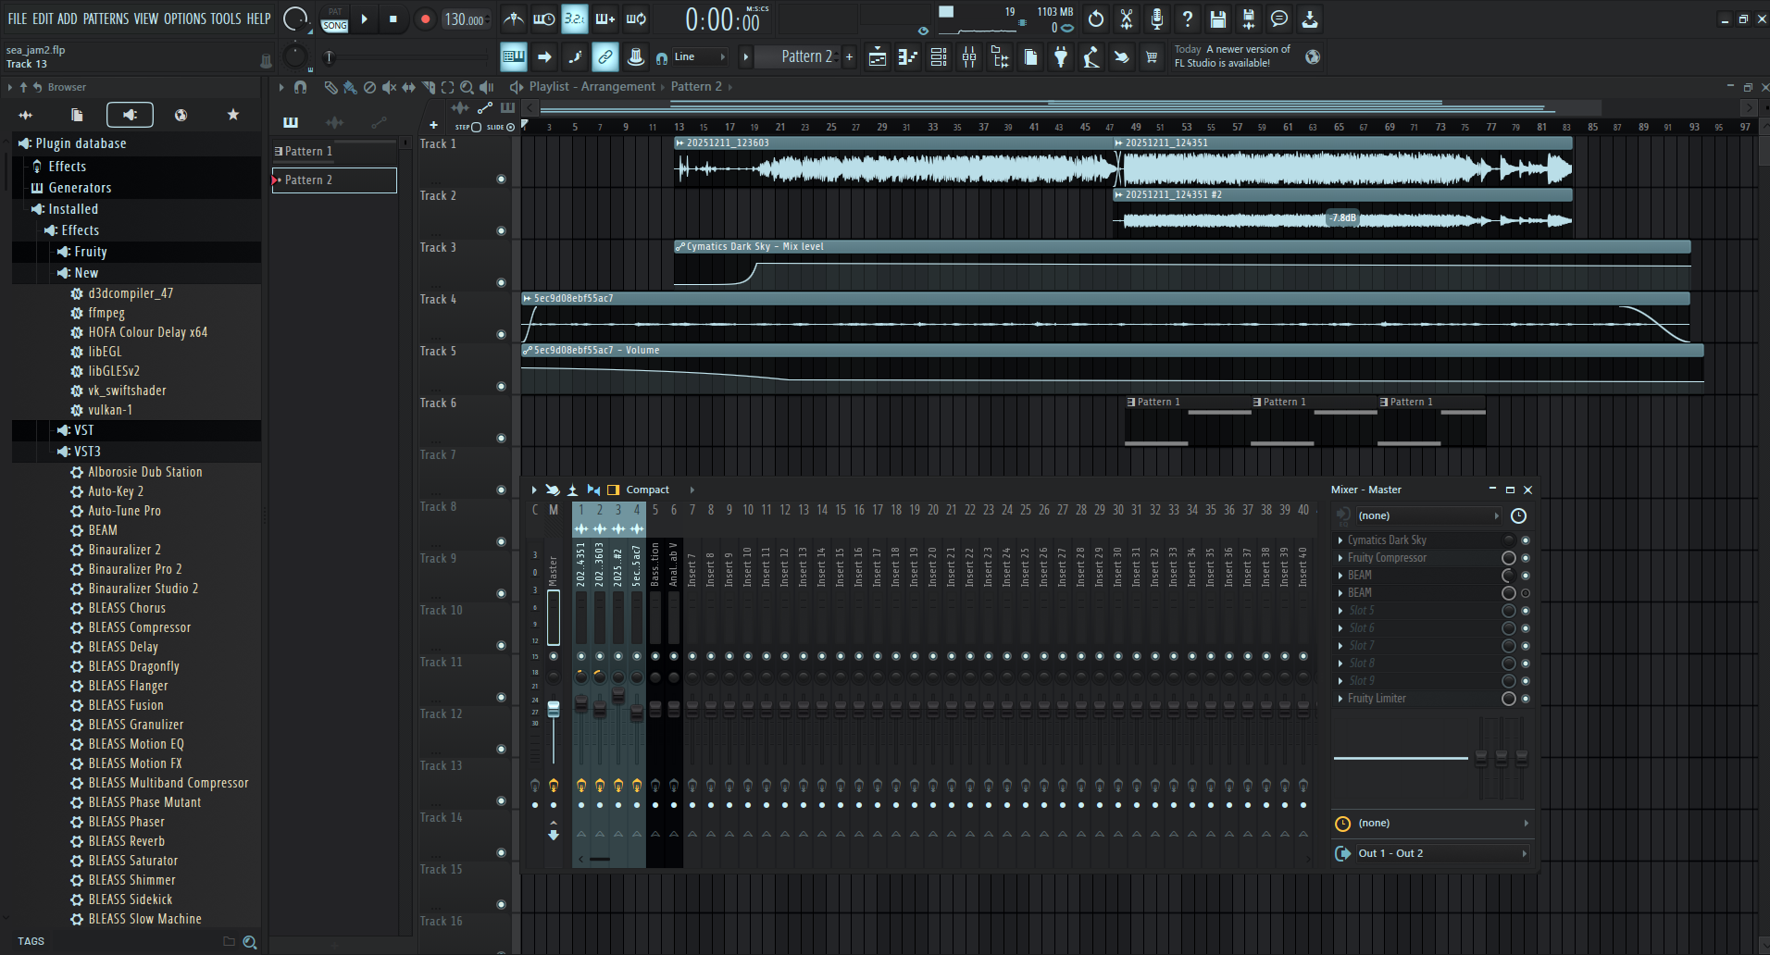Start playback with the play button
This screenshot has width=1770, height=955.
(365, 19)
